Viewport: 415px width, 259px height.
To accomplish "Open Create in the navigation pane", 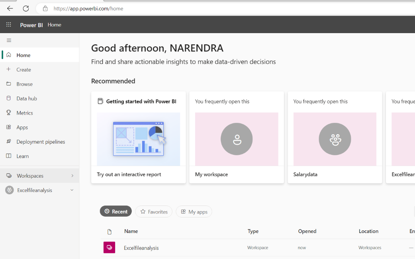I will click(40, 69).
